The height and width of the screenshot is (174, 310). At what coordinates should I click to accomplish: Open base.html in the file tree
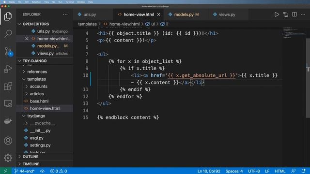point(45,101)
